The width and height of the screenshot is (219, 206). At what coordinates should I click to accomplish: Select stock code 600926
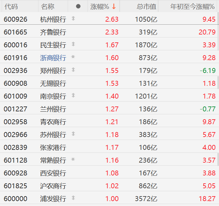(15, 19)
